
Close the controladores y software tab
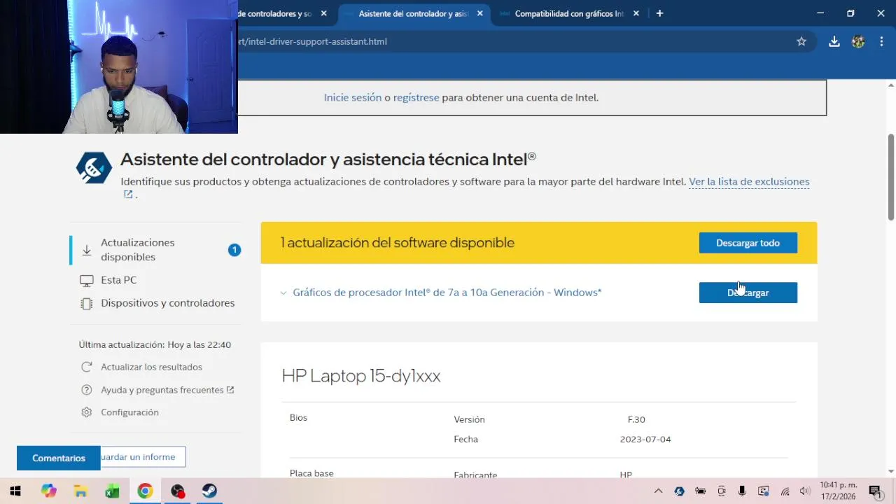(323, 13)
